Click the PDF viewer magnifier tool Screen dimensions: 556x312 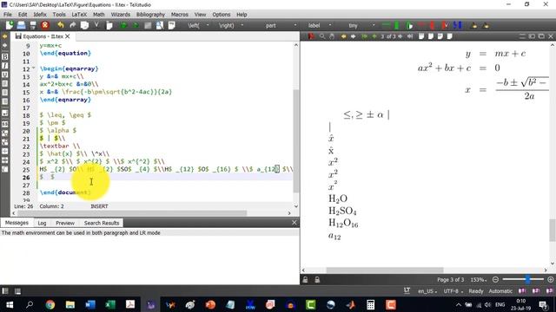[322, 36]
